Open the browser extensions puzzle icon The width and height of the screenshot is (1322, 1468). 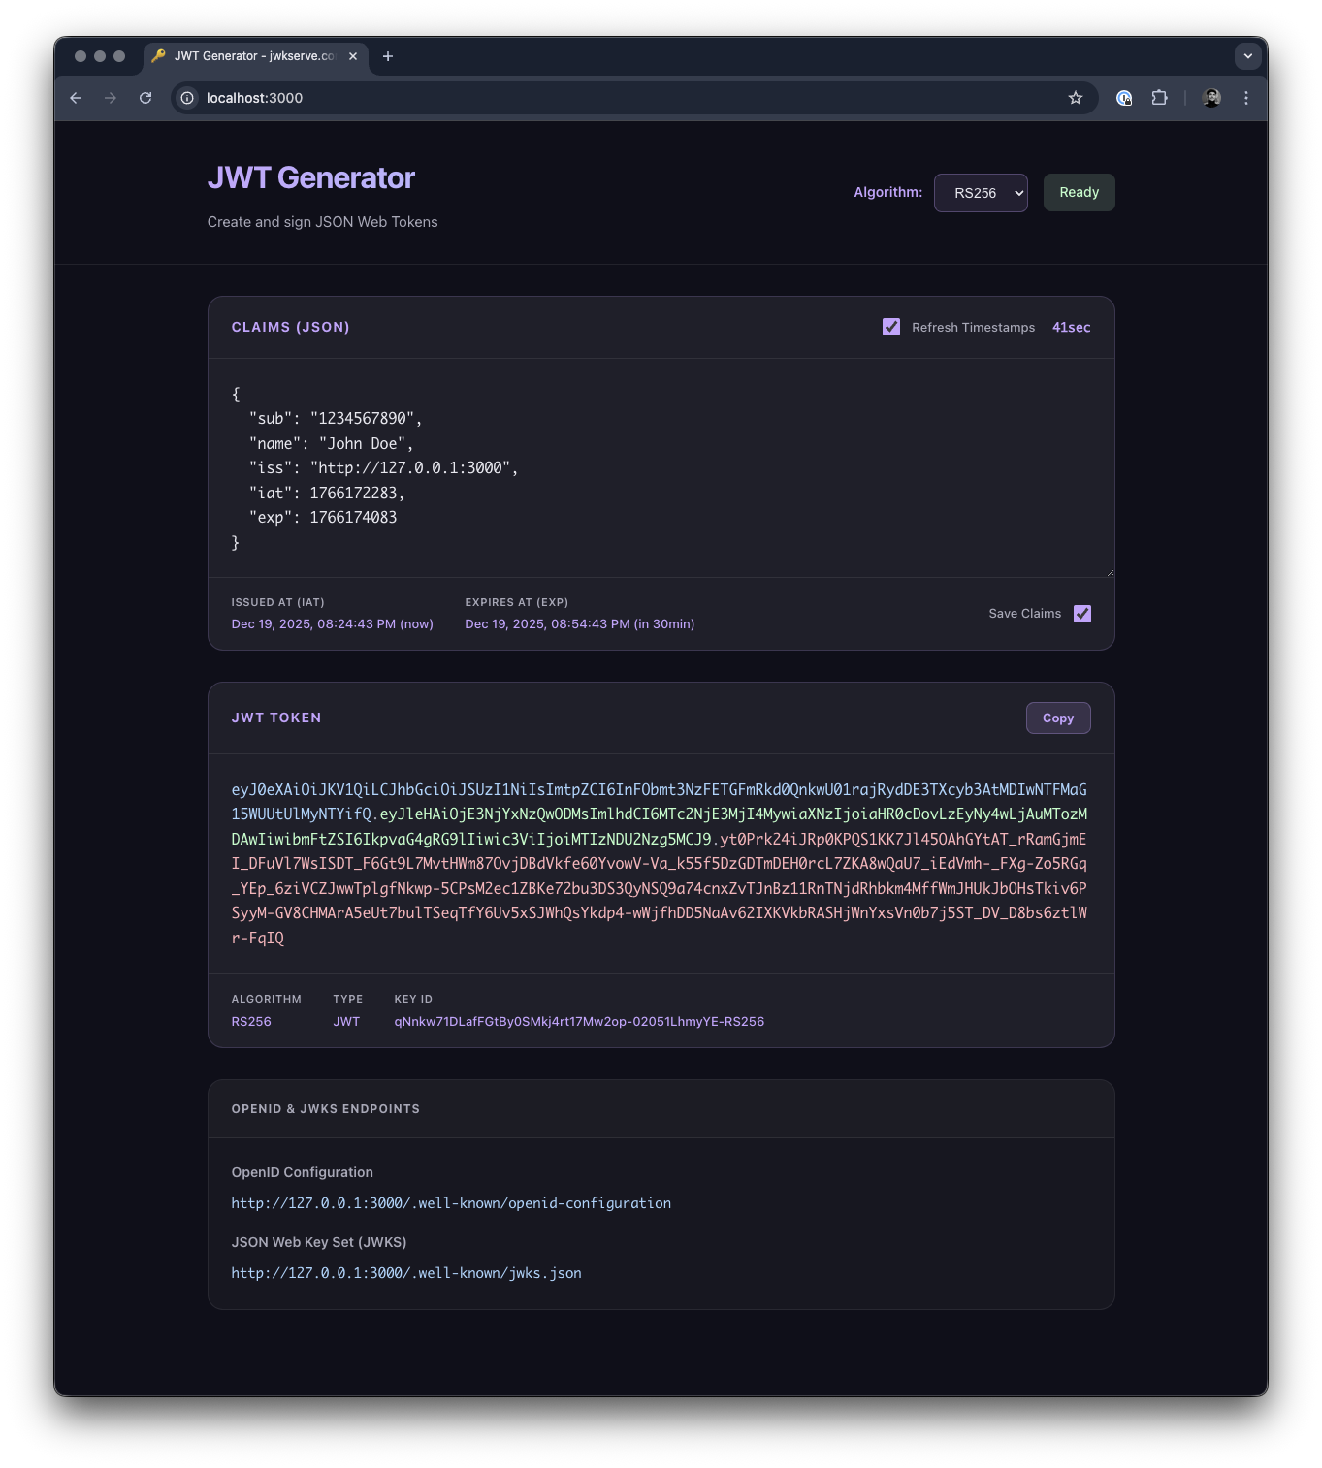(1159, 98)
